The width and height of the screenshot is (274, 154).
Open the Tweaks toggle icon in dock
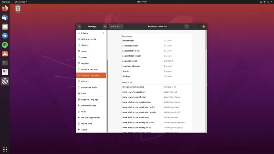5,72
